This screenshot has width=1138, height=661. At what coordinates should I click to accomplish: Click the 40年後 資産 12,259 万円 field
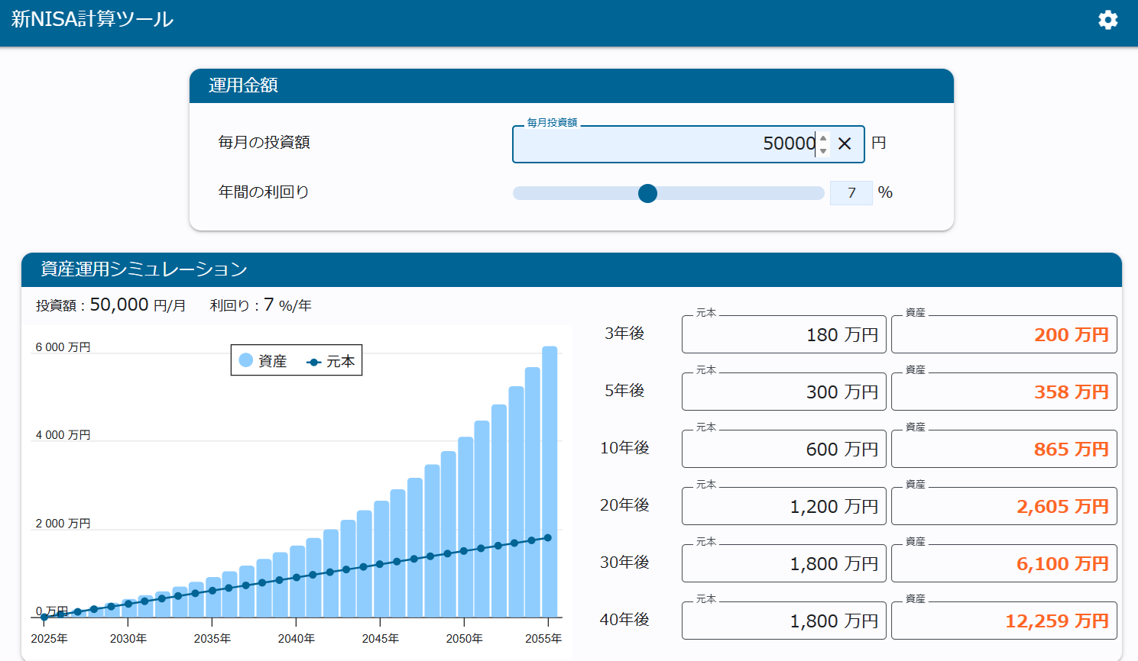coord(1003,621)
